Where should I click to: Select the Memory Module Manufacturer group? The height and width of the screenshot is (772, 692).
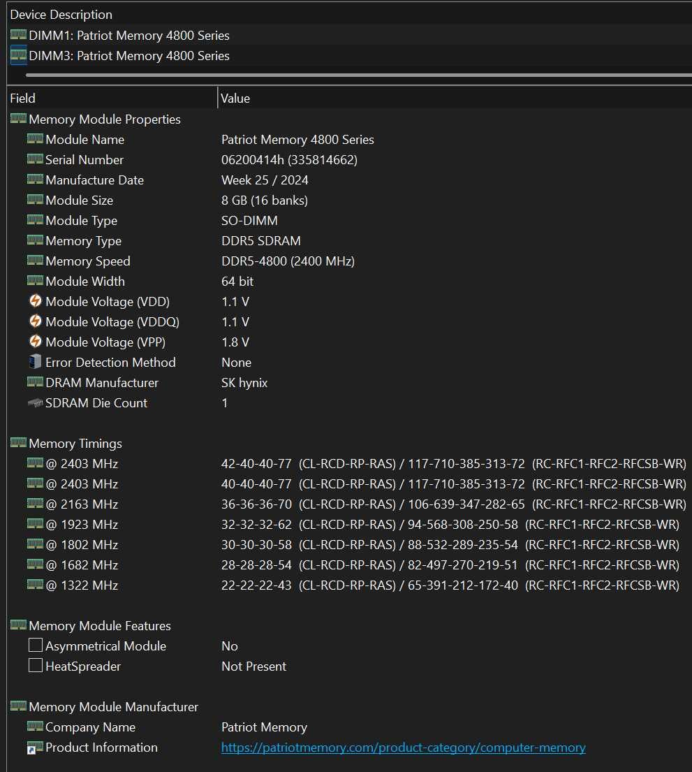click(x=113, y=707)
